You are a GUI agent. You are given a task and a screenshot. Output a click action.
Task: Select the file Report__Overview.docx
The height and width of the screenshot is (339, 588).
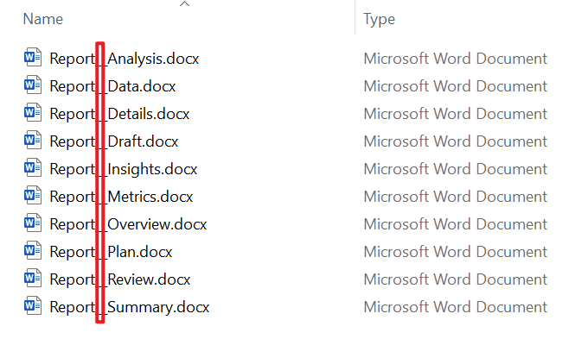(x=128, y=224)
